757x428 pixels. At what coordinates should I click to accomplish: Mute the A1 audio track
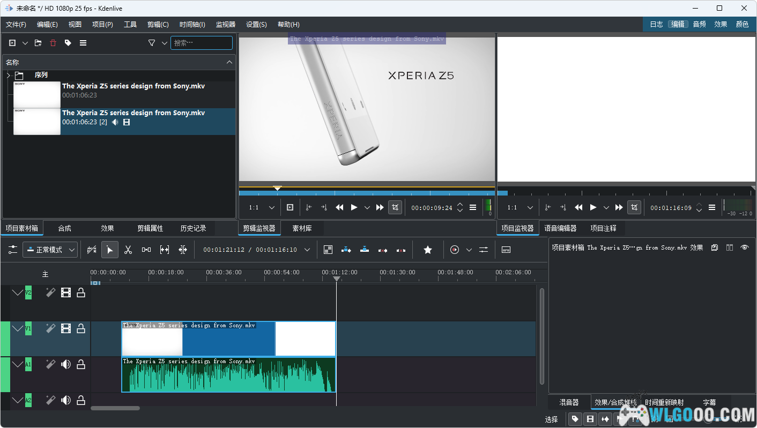[66, 365]
